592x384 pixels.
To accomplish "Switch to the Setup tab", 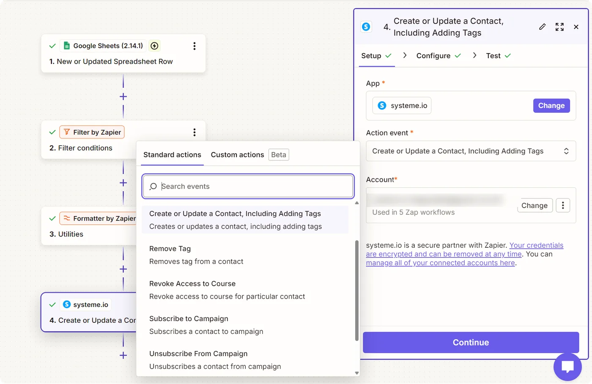I will tap(376, 56).
